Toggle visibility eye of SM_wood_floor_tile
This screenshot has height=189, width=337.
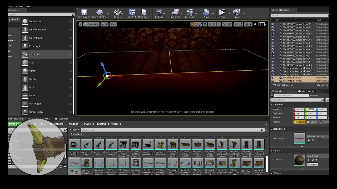pyautogui.click(x=272, y=78)
